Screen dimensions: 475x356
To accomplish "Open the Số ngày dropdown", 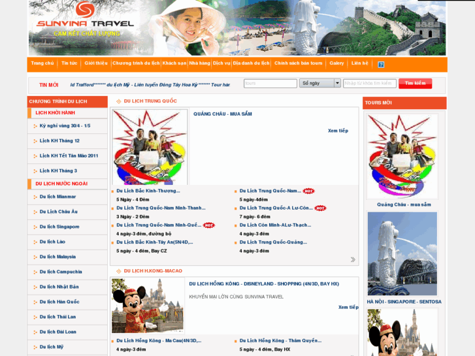I will (x=320, y=83).
